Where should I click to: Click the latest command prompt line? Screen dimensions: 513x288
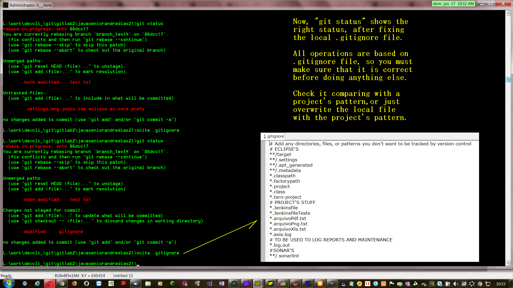[x=71, y=263]
